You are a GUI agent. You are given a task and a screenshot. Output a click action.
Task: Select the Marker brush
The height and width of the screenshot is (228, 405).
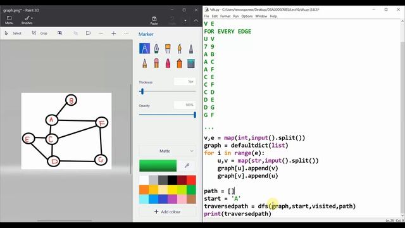coord(145,48)
